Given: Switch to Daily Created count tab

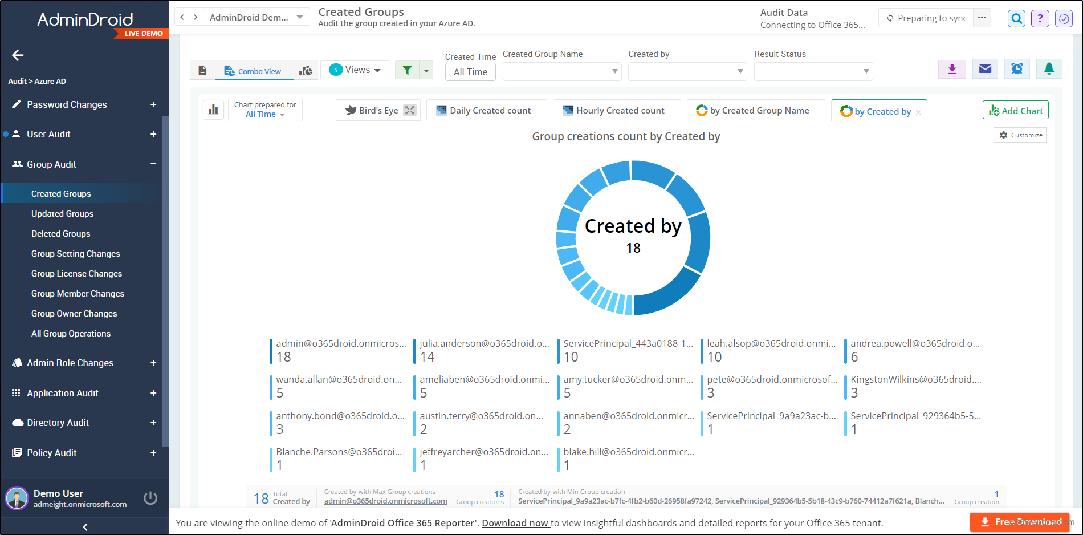Looking at the screenshot, I should [x=486, y=110].
